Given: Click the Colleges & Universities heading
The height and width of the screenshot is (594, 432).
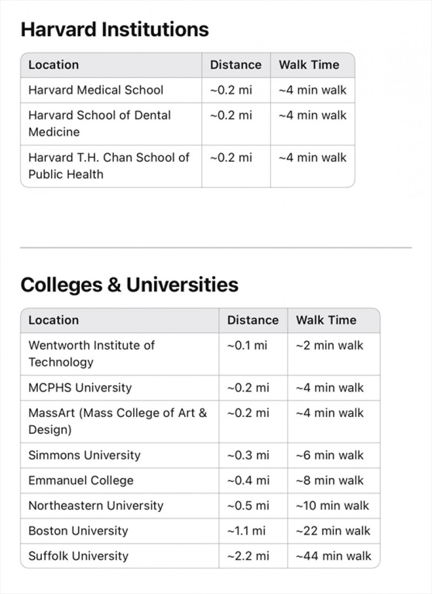Looking at the screenshot, I should point(129,285).
